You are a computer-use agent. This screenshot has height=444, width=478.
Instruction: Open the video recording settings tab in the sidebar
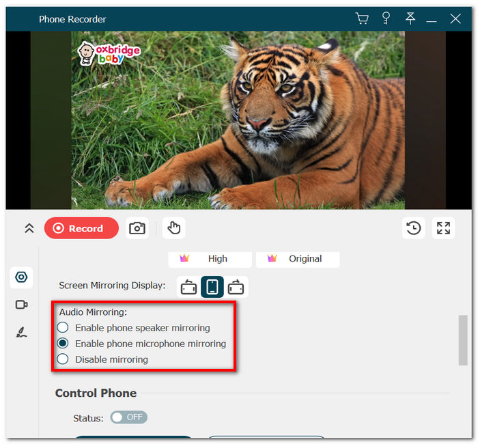point(21,305)
